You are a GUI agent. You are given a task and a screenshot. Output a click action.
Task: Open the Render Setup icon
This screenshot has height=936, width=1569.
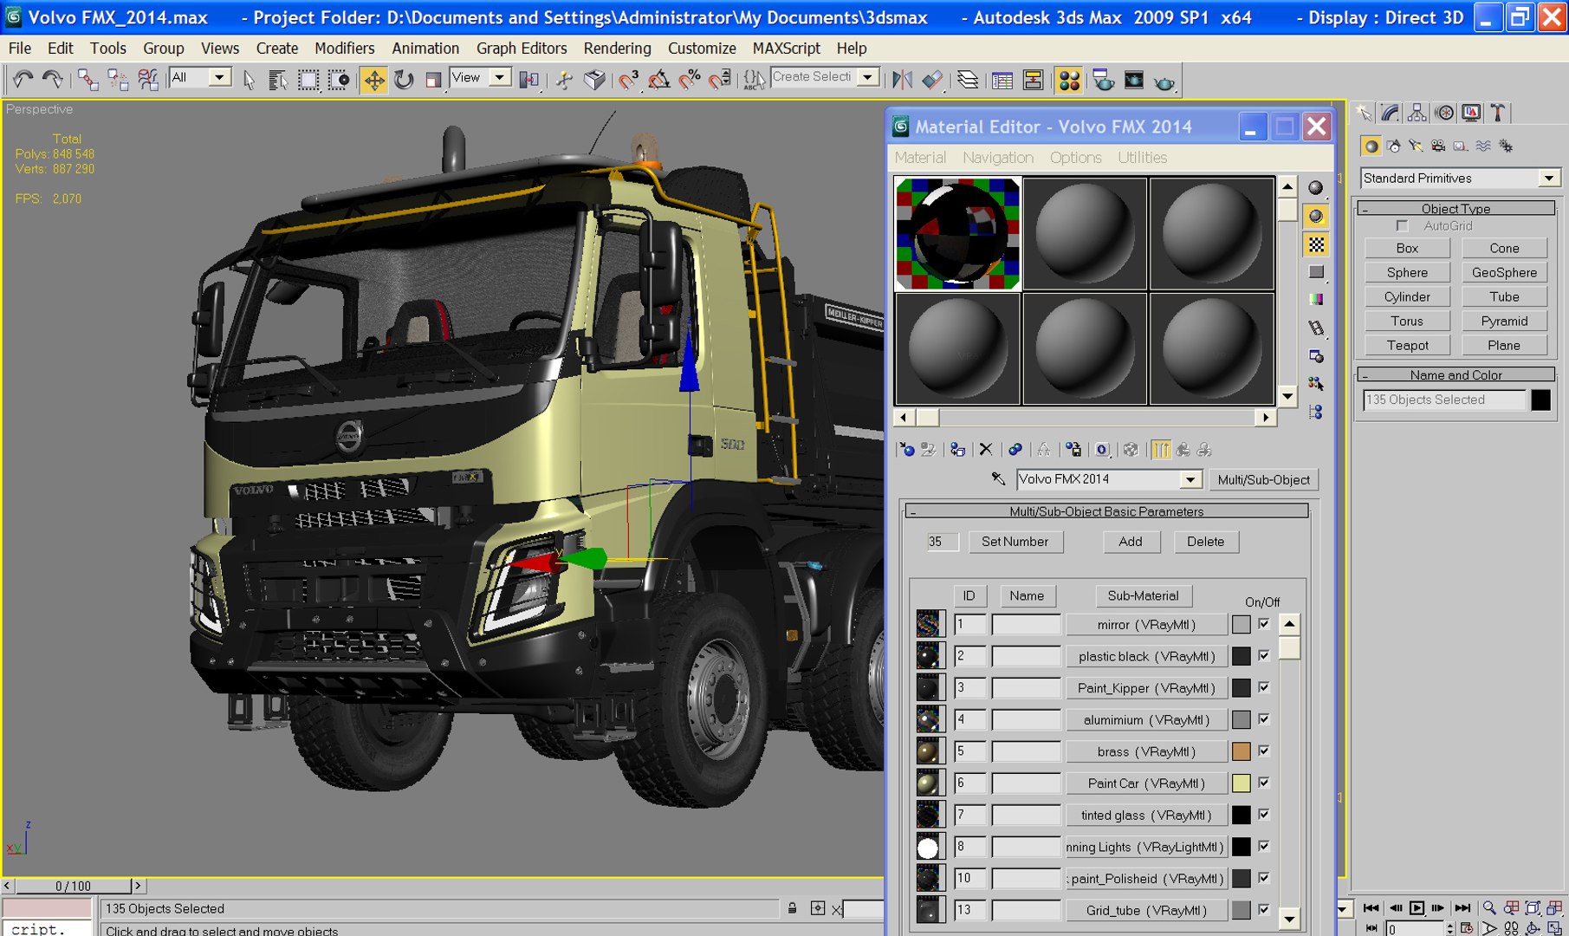1103,80
